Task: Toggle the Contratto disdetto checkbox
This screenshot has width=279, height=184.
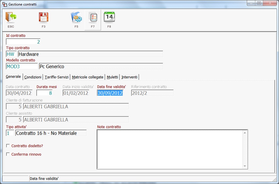Action: 8,146
